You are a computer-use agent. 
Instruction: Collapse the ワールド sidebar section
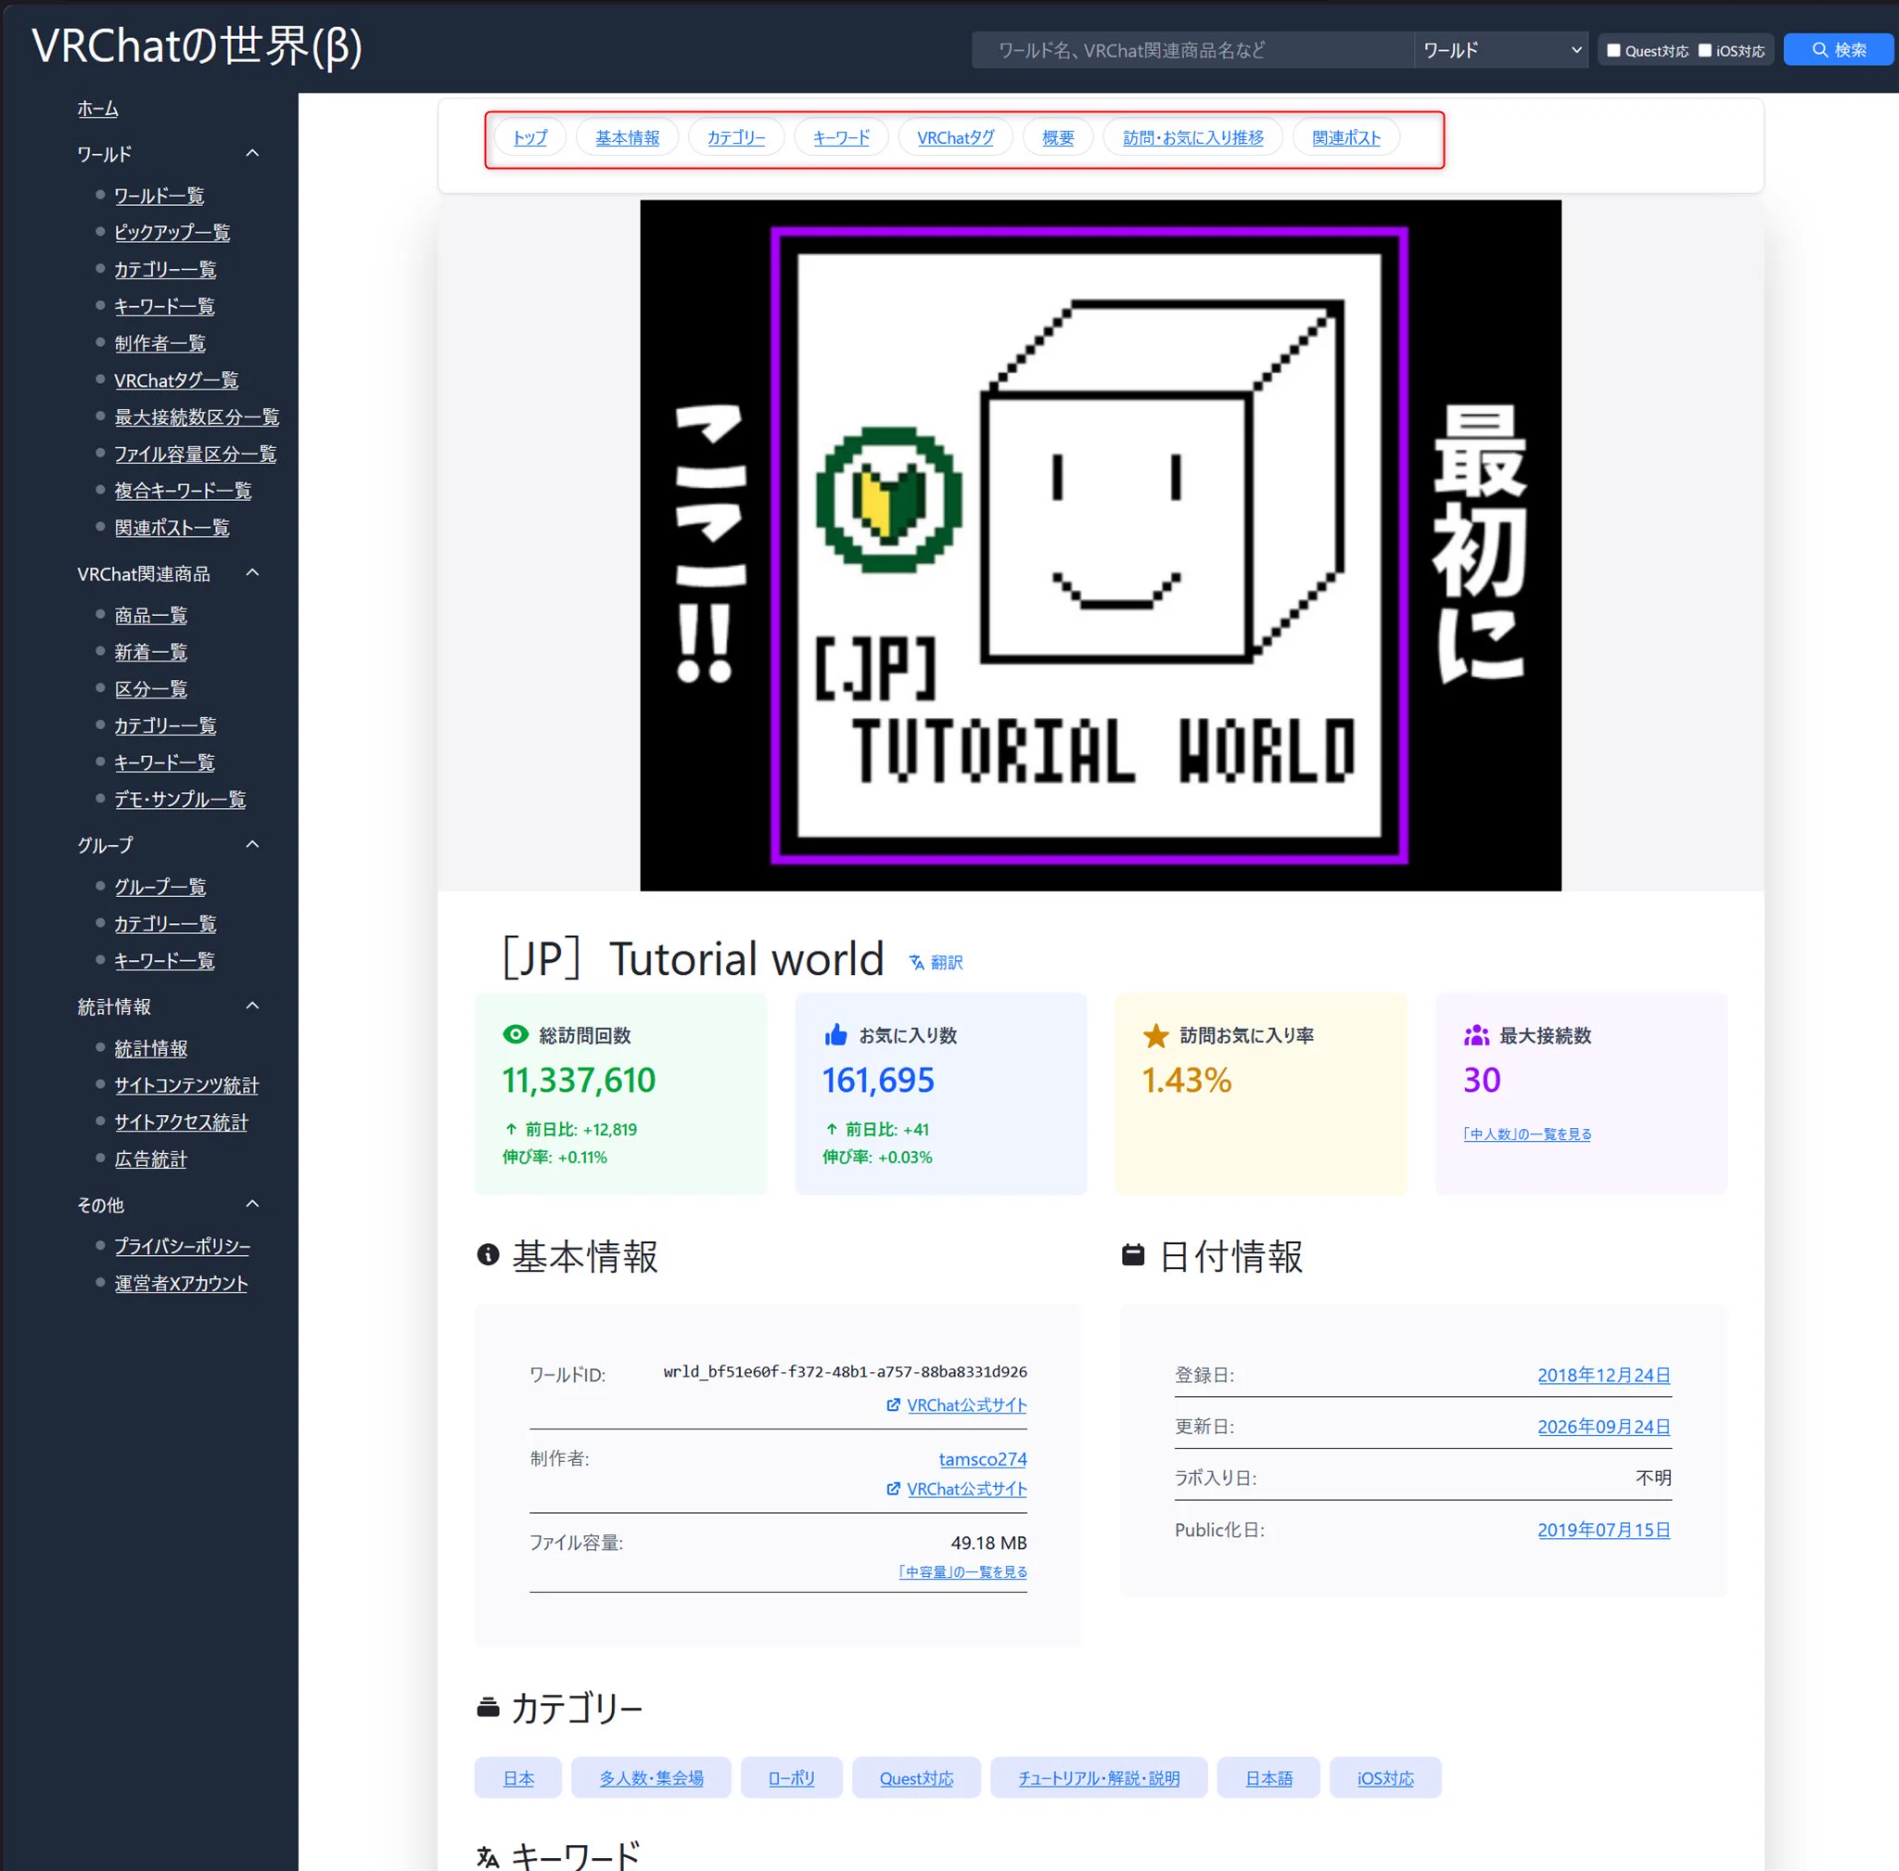click(x=252, y=153)
